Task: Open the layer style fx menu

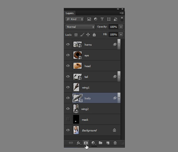Action: [x=79, y=143]
